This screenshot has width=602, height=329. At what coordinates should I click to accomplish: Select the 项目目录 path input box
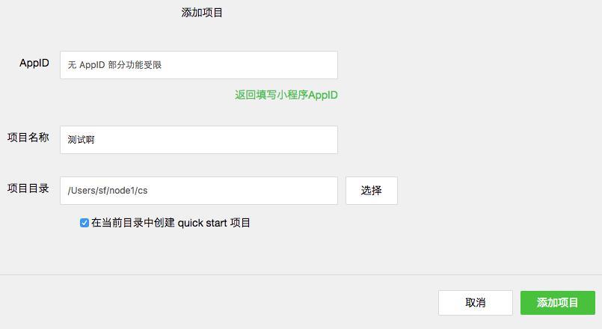[199, 191]
